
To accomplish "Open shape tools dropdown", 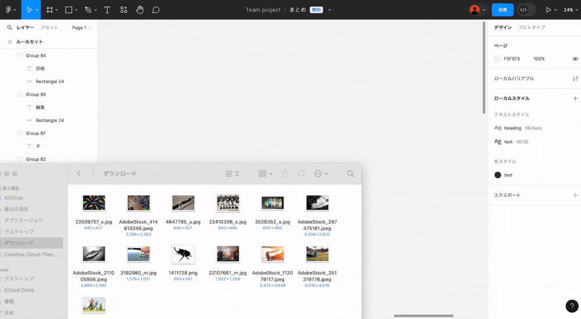I will pyautogui.click(x=76, y=10).
